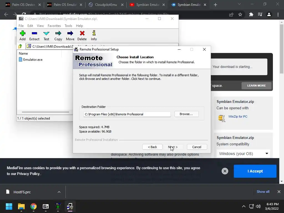Open Chrome tab search chevron
Viewport: 284px width, 213px height.
239,4
